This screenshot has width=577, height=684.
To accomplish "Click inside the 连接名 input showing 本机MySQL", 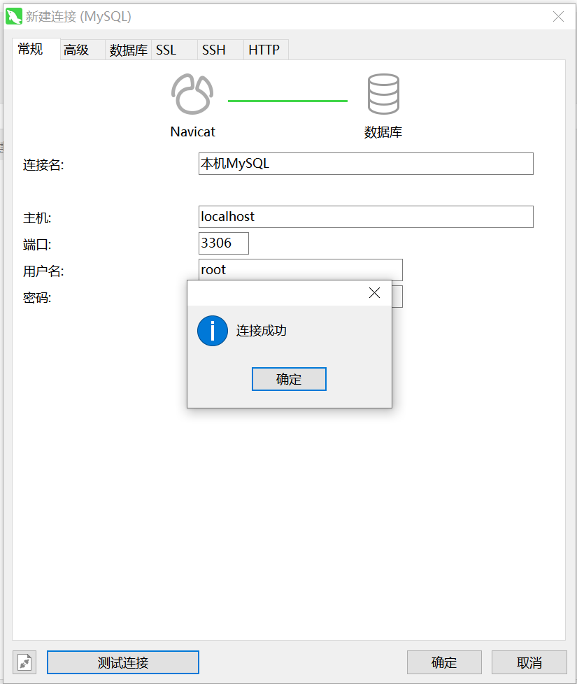I will (365, 163).
